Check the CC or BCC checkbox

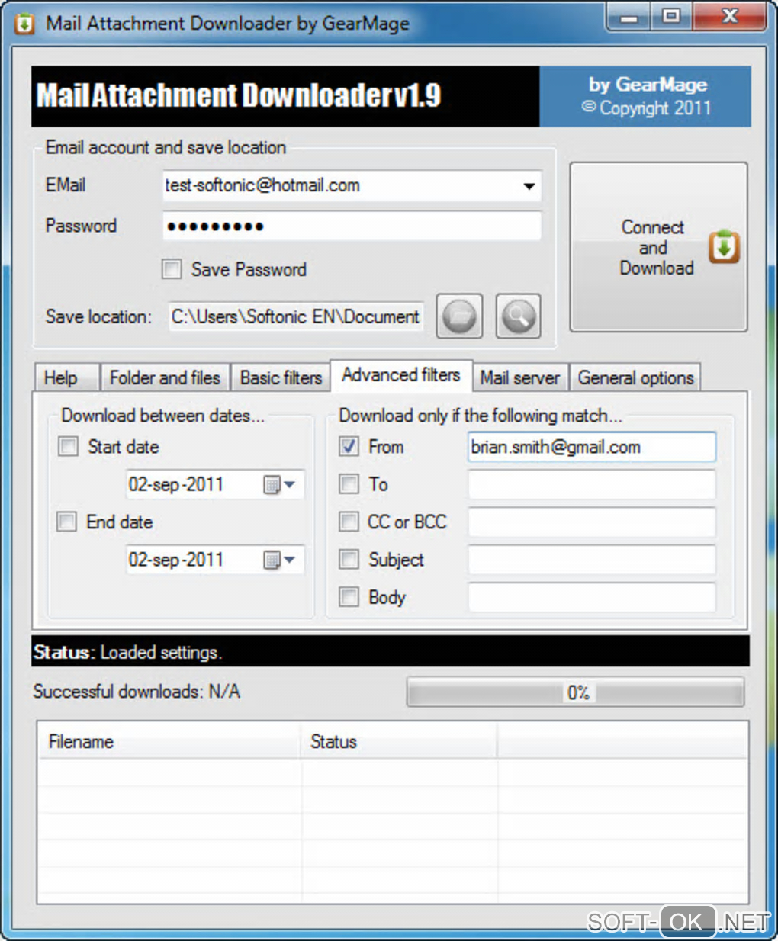click(349, 522)
